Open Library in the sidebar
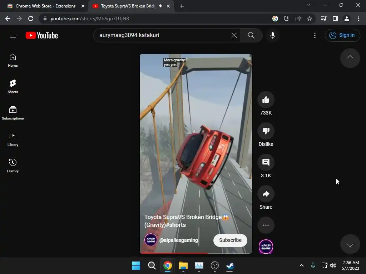The width and height of the screenshot is (366, 274). 13,139
